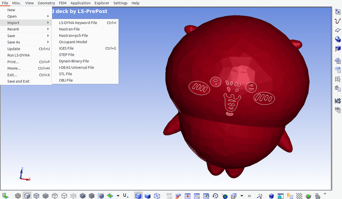Viewport: 342px width, 199px height.
Task: Open the view options dropdown arrow beside 10
Action: pos(242,196)
